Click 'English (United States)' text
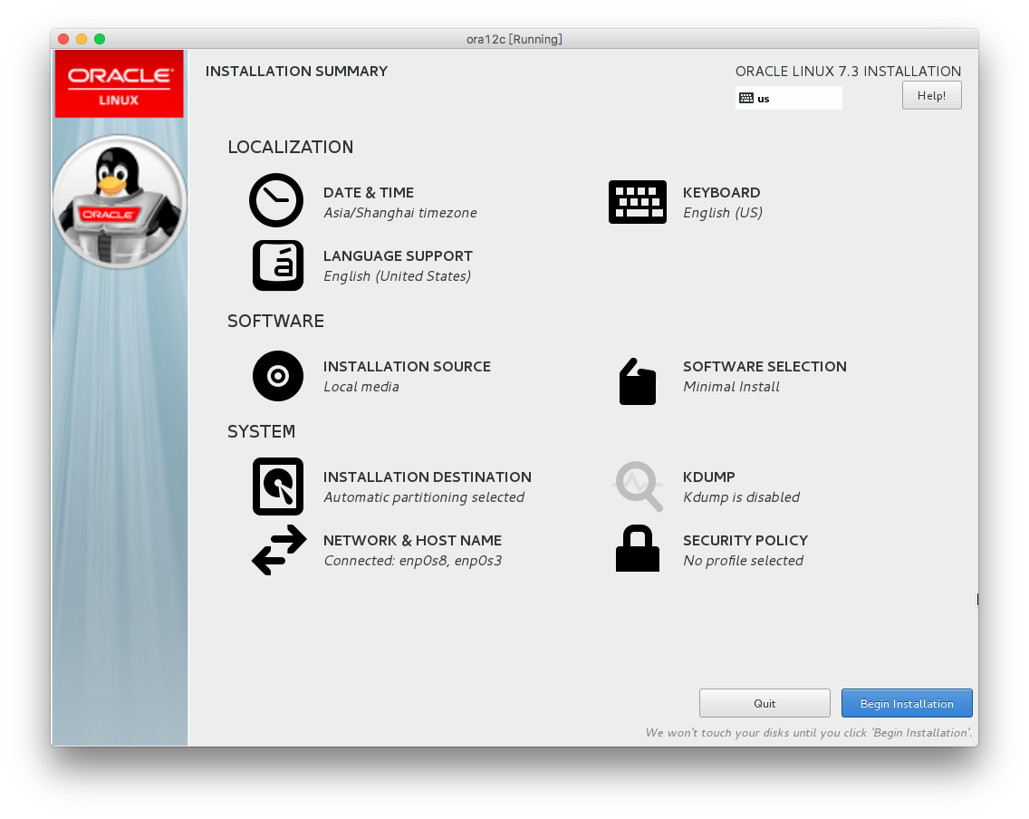The image size is (1029, 819). tap(397, 276)
